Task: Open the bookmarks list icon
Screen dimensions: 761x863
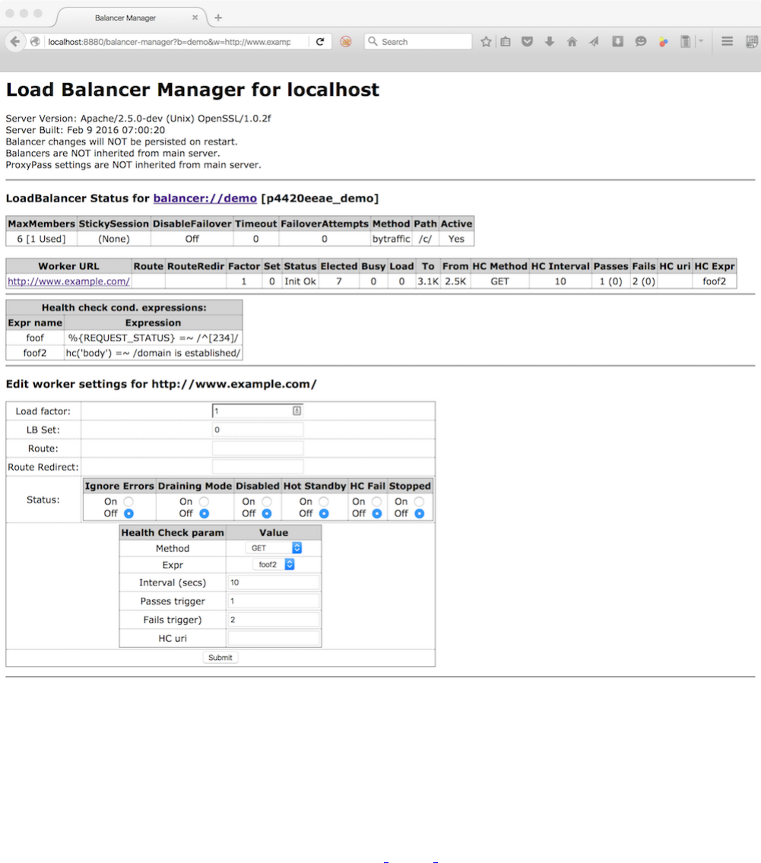Action: (506, 42)
